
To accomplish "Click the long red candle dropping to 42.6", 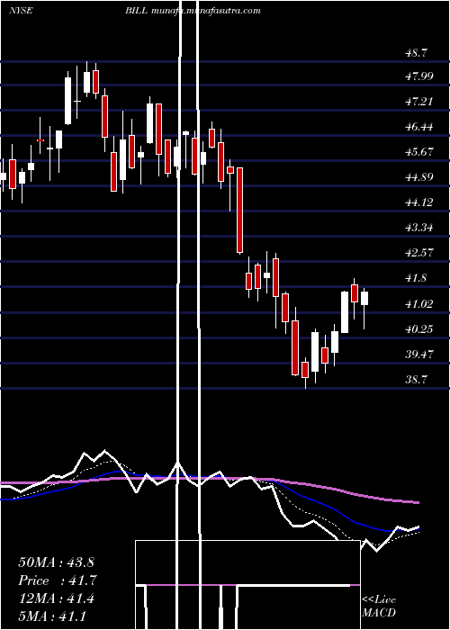I will point(240,211).
